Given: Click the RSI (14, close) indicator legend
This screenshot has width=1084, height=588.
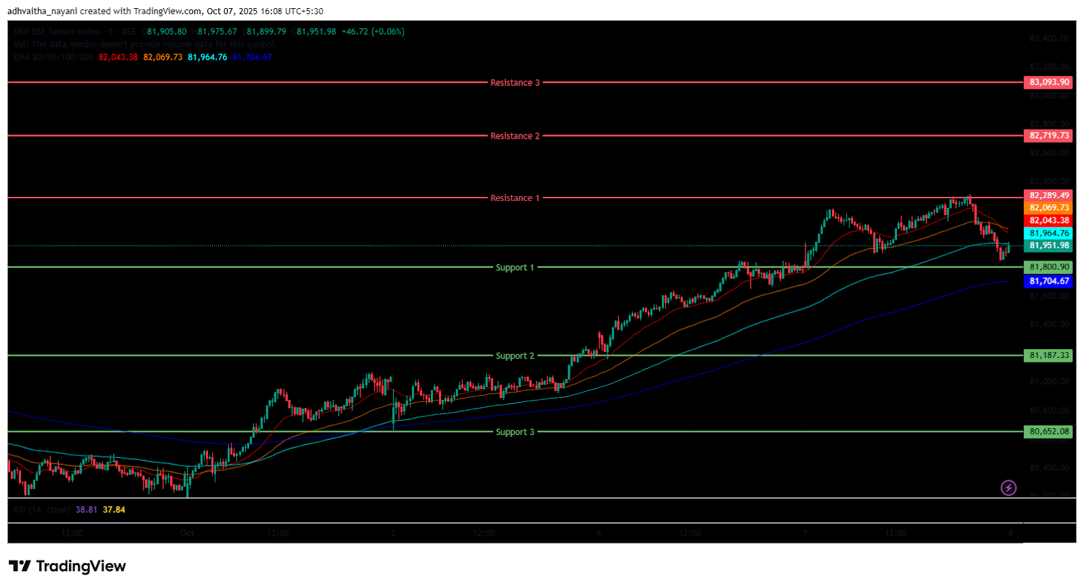Looking at the screenshot, I should click(41, 510).
